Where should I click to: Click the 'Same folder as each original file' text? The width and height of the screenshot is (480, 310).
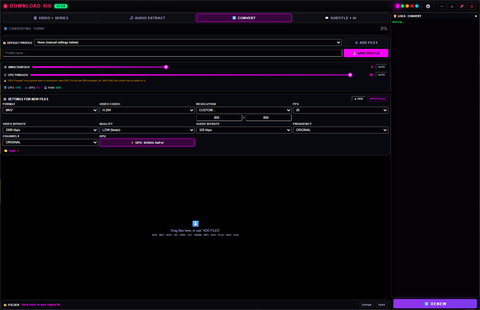[x=41, y=305]
